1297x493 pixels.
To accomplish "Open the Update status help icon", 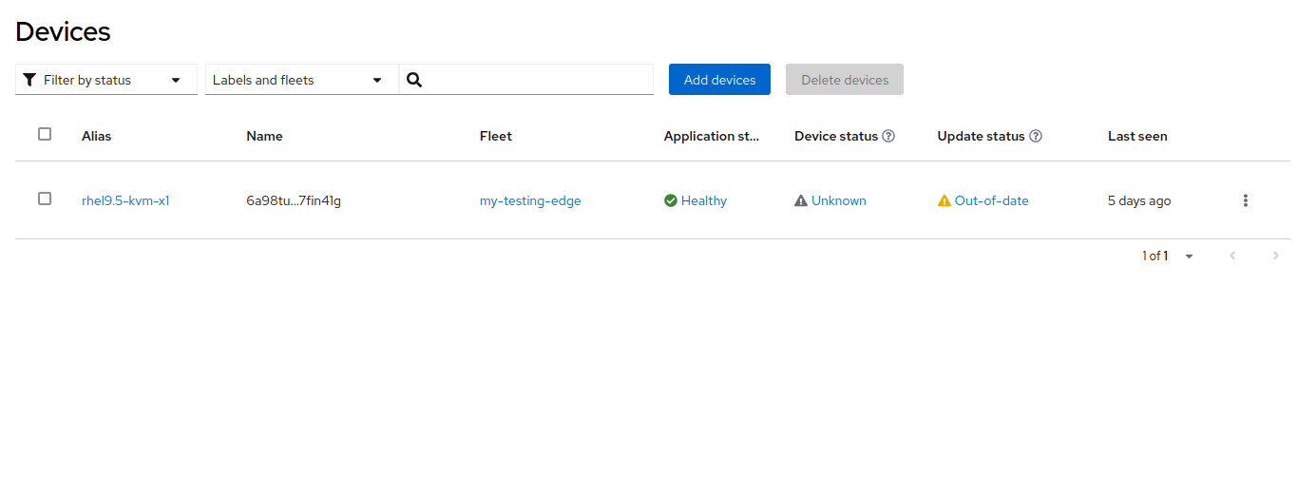I will click(1036, 136).
